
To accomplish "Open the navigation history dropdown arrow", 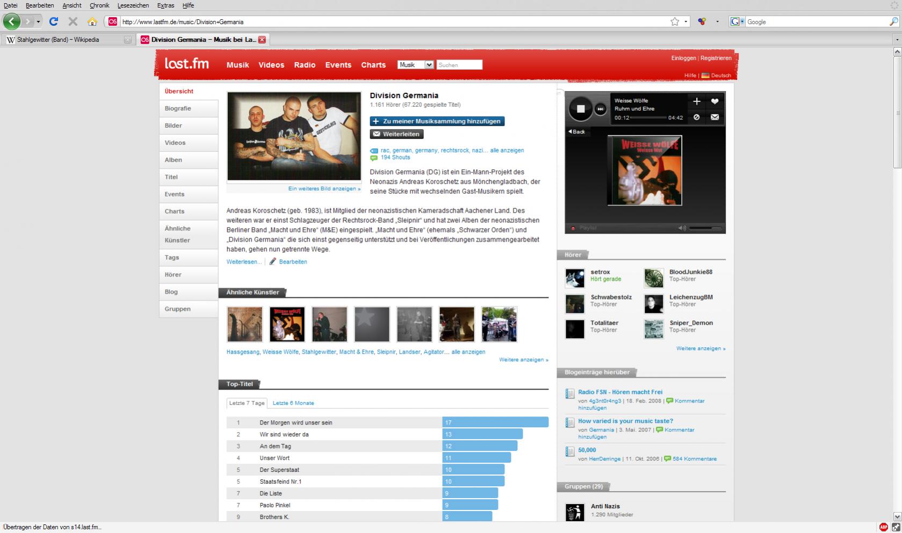I will pyautogui.click(x=38, y=22).
